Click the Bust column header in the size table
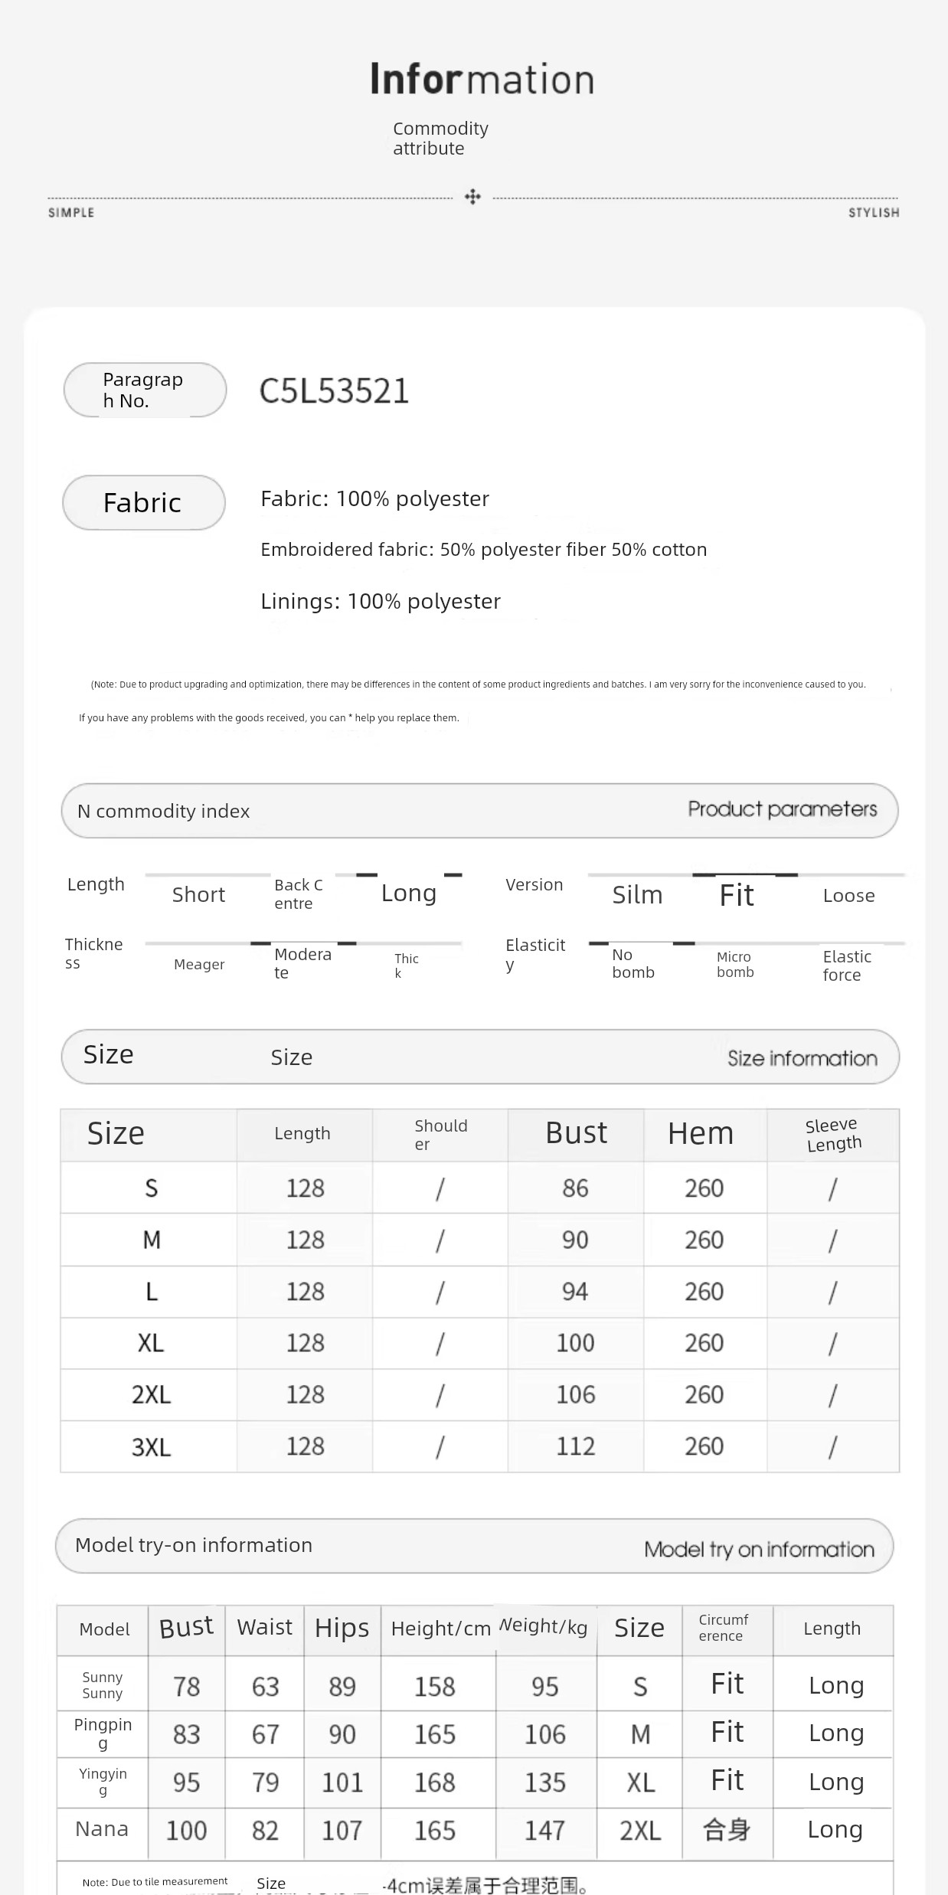The width and height of the screenshot is (948, 1895). click(x=576, y=1133)
